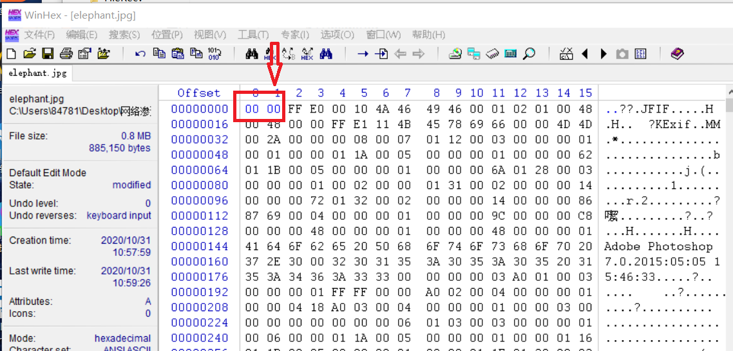Open the 视图(V) menu
733x351 pixels.
tap(210, 35)
